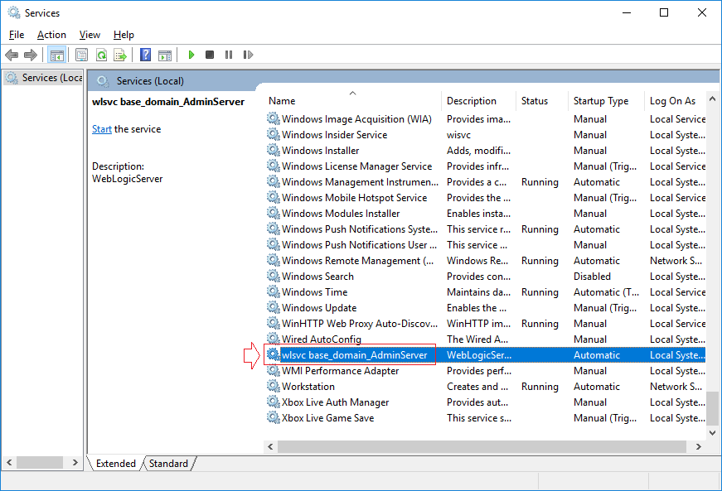Open the Action menu
Screen dimensions: 722x491
point(51,35)
